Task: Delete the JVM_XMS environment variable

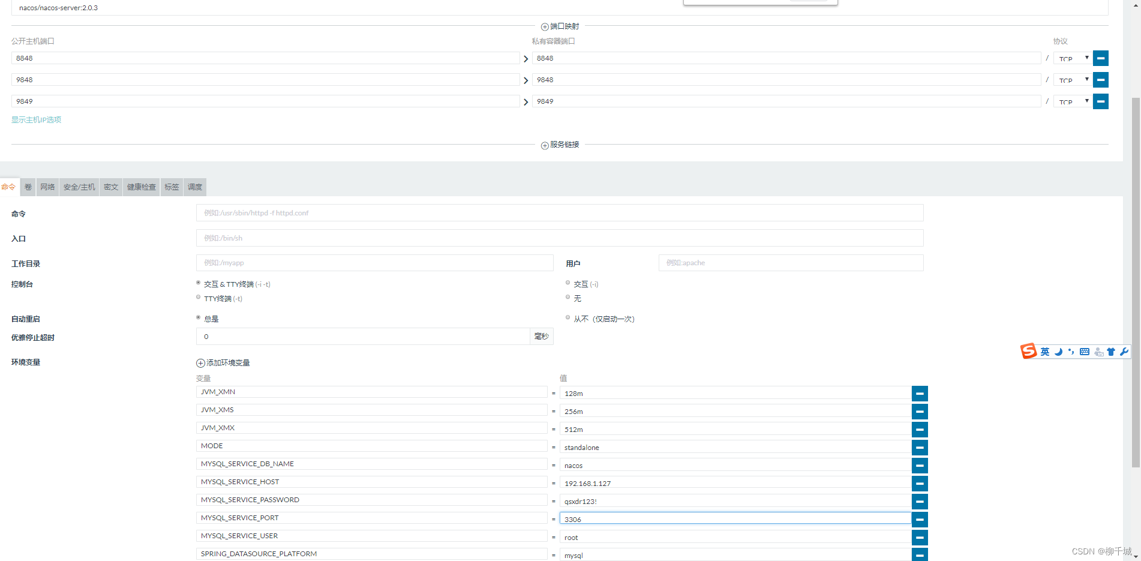Action: (920, 412)
